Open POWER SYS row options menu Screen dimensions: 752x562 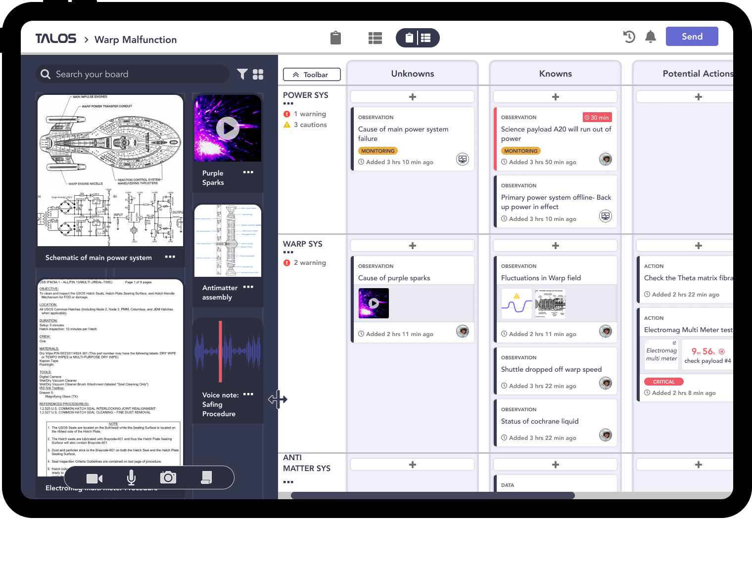[x=288, y=104]
